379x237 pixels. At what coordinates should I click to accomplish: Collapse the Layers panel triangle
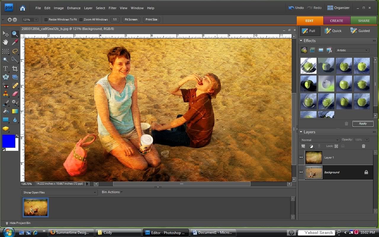point(301,132)
